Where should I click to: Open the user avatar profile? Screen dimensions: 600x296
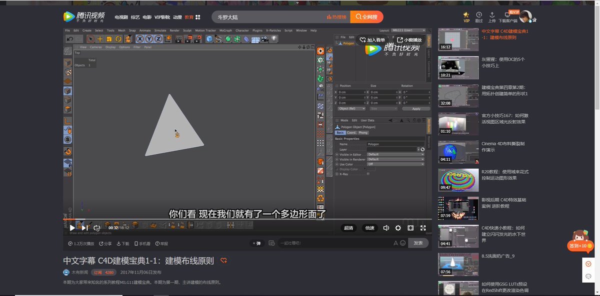click(x=525, y=17)
